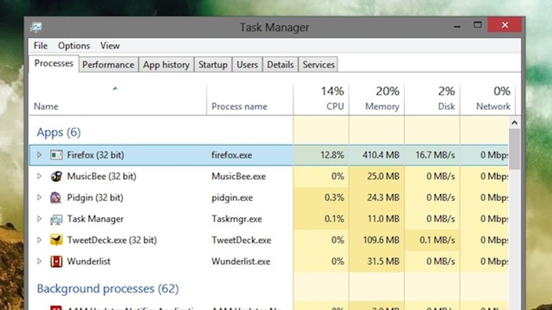This screenshot has height=310, width=552.
Task: Open the Services tab
Action: coord(318,65)
